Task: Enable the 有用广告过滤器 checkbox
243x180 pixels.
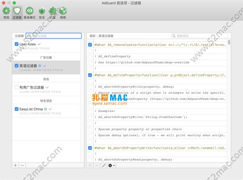Action: pos(17,87)
